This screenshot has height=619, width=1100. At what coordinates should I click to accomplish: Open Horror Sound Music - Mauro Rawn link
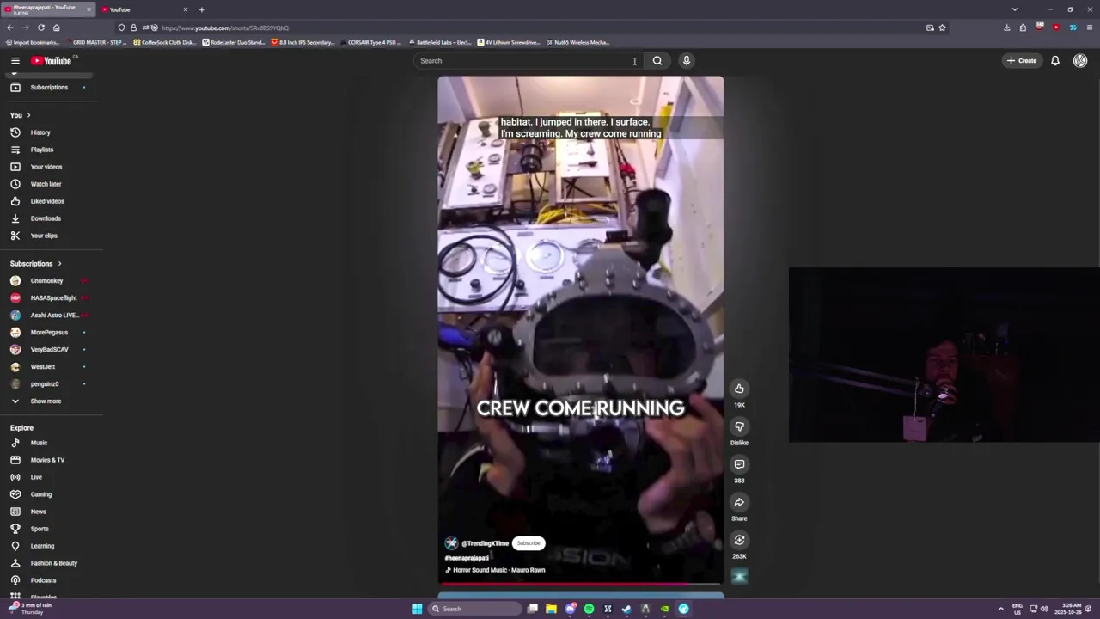point(498,570)
